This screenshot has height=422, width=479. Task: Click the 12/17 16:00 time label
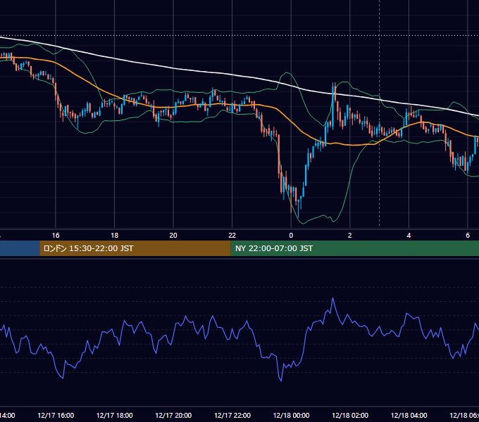pos(56,415)
